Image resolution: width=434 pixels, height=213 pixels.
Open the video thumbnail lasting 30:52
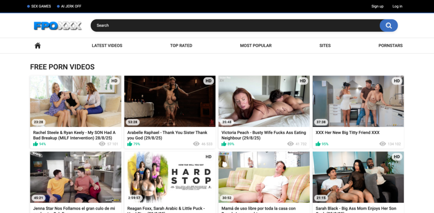point(264,177)
